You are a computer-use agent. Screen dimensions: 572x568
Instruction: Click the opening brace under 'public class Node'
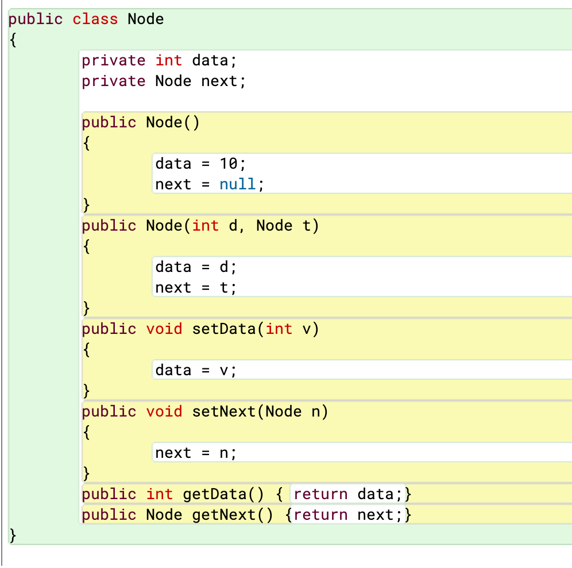coord(13,40)
